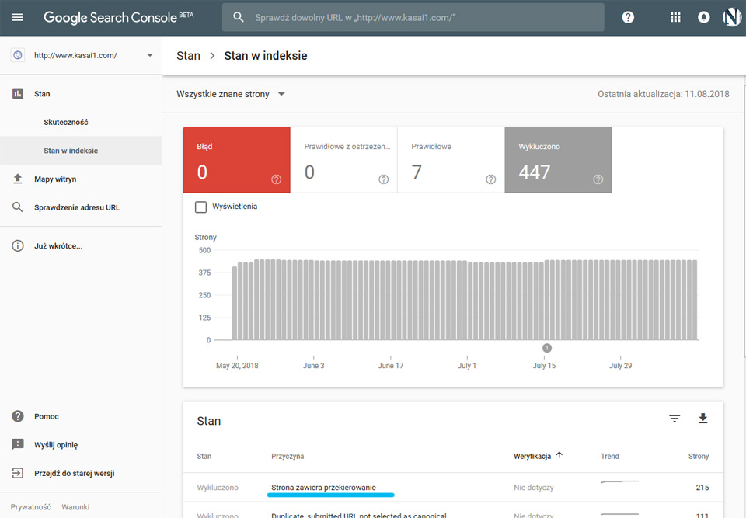
Task: Open the Strona zawiera przekierowanie row
Action: [x=453, y=488]
